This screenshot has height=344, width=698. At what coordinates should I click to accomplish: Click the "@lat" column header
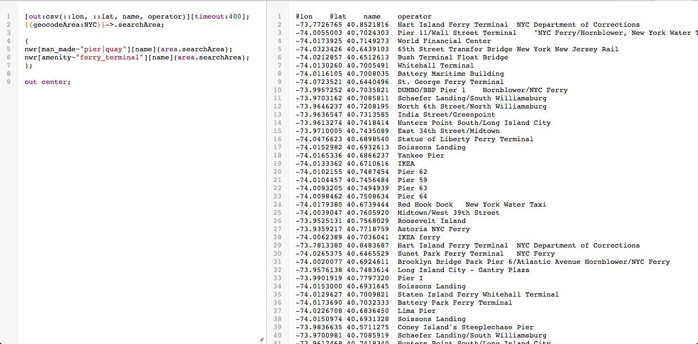tap(338, 16)
